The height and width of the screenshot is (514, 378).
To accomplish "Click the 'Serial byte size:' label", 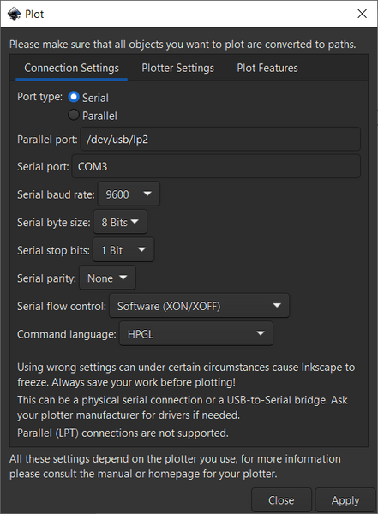I will [x=54, y=223].
